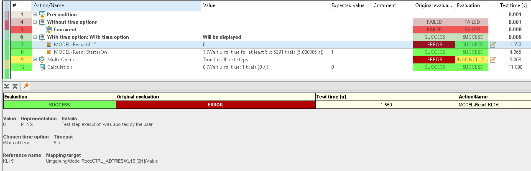Click the revaluation note icon in the Multi-Check row
The height and width of the screenshot is (171, 531).
click(493, 60)
